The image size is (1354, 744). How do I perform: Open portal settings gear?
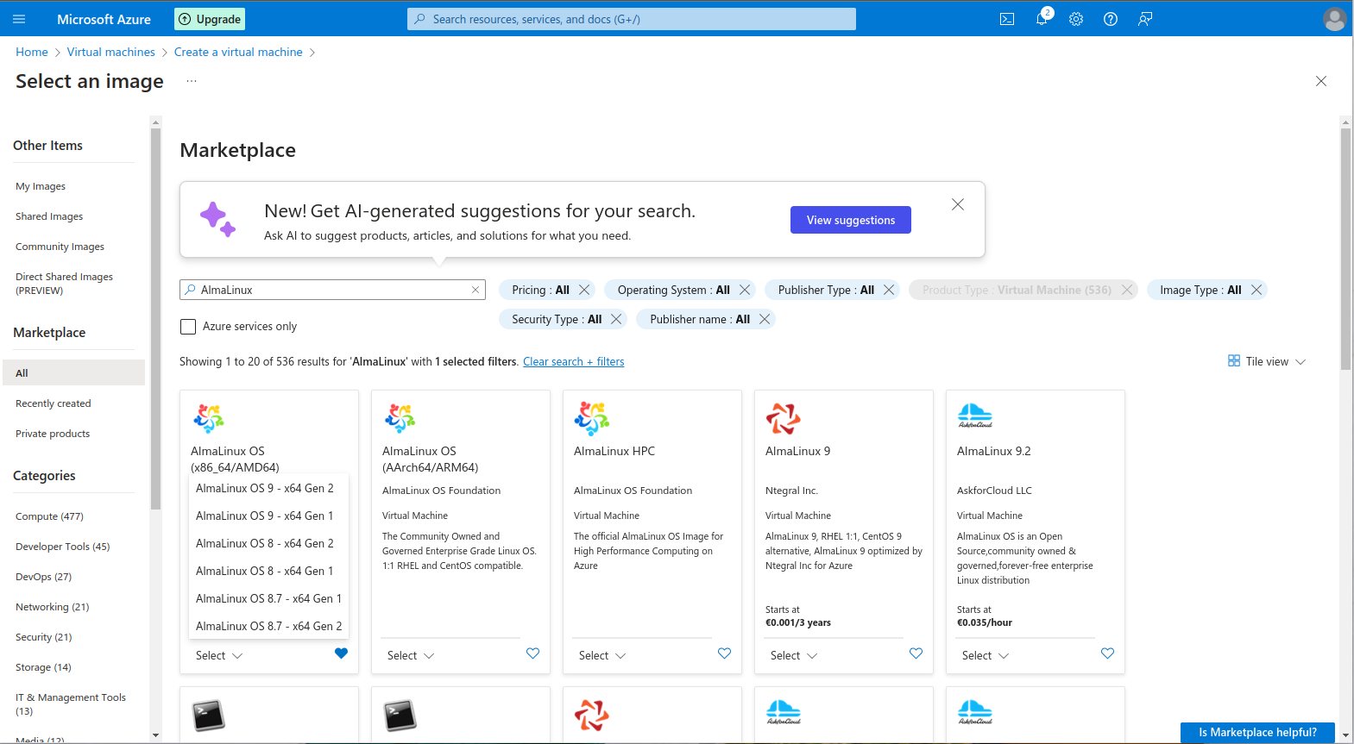(1076, 19)
